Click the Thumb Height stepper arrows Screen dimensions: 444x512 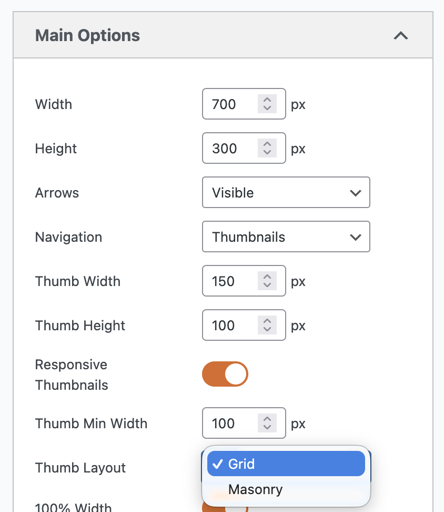pos(267,326)
